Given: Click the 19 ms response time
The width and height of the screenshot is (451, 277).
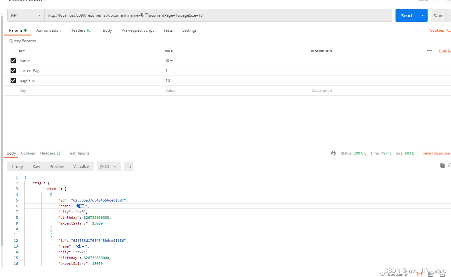Looking at the screenshot, I should [386, 153].
